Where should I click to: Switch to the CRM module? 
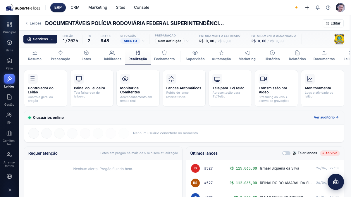75,8
